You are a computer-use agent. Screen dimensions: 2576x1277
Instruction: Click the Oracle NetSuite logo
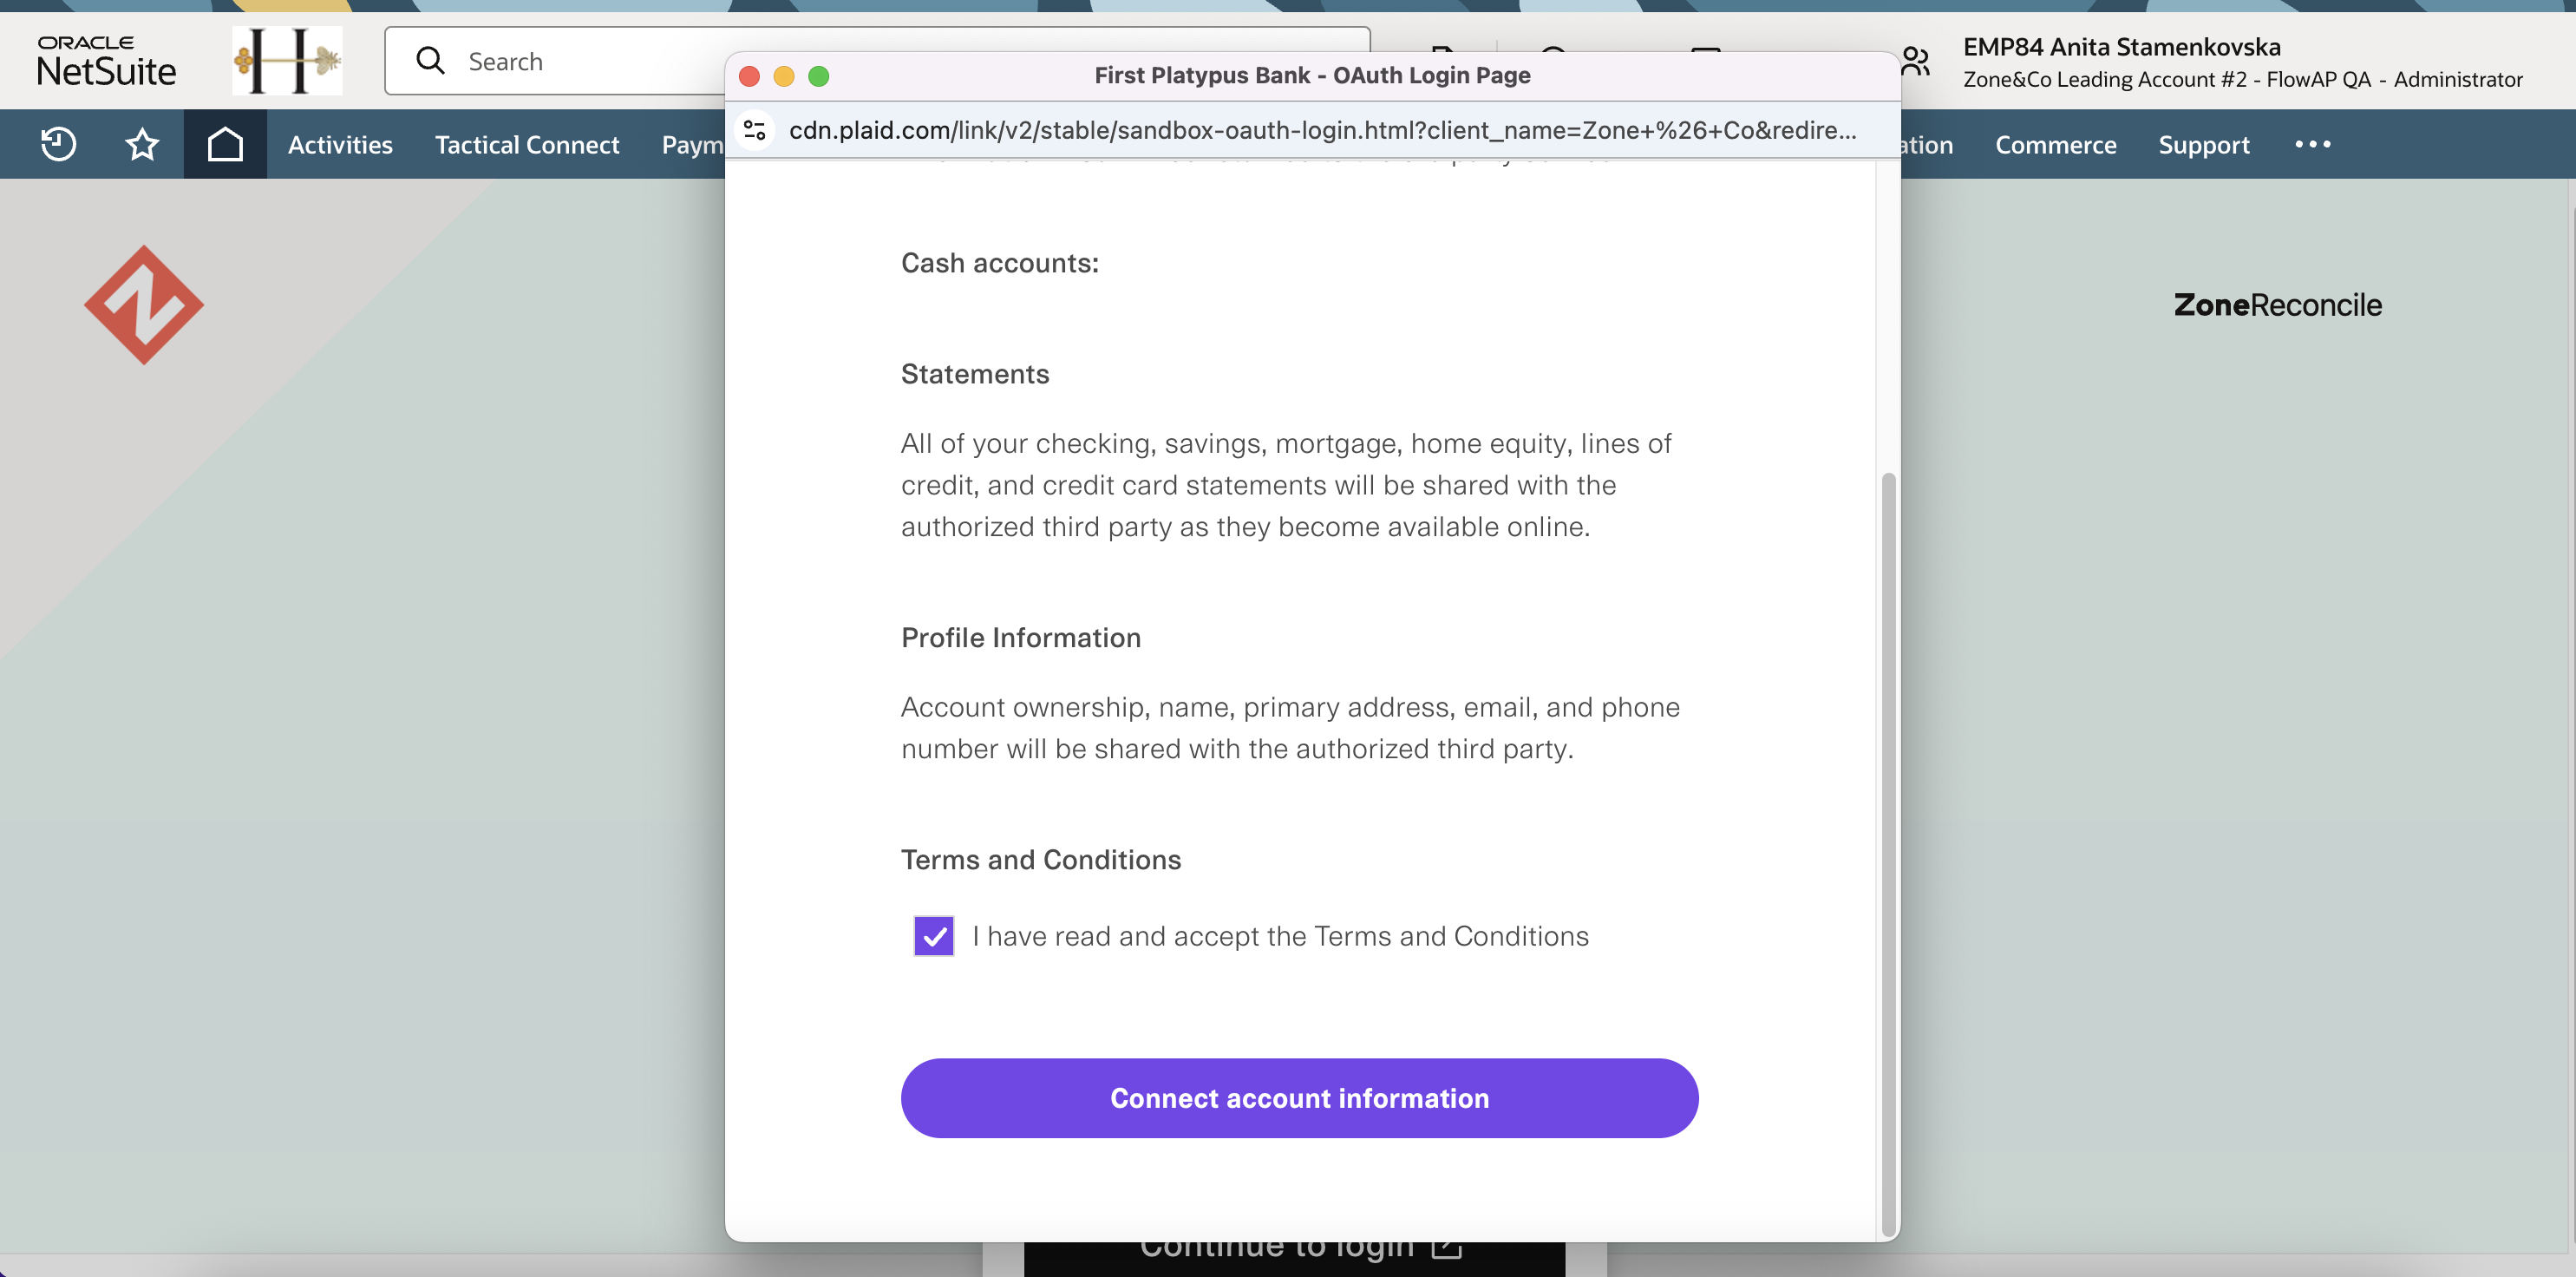click(x=106, y=61)
